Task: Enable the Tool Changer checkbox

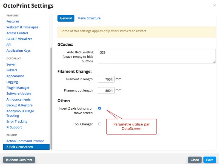Action: pos(100,124)
